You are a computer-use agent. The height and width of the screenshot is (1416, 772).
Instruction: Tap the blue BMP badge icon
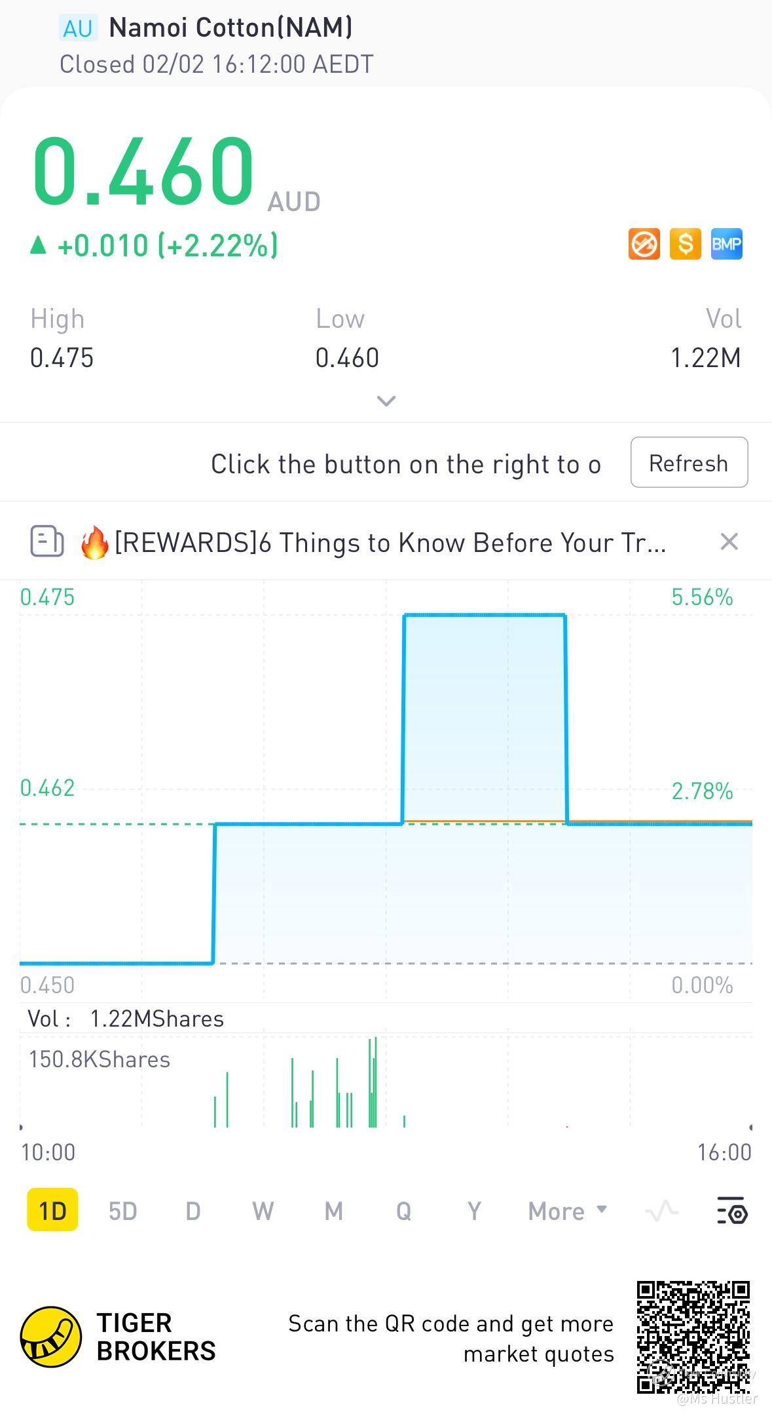click(726, 244)
